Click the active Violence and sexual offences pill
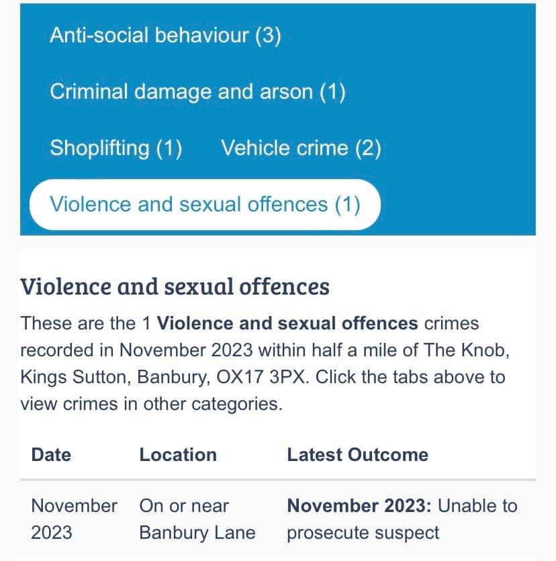The width and height of the screenshot is (556, 561). click(205, 204)
